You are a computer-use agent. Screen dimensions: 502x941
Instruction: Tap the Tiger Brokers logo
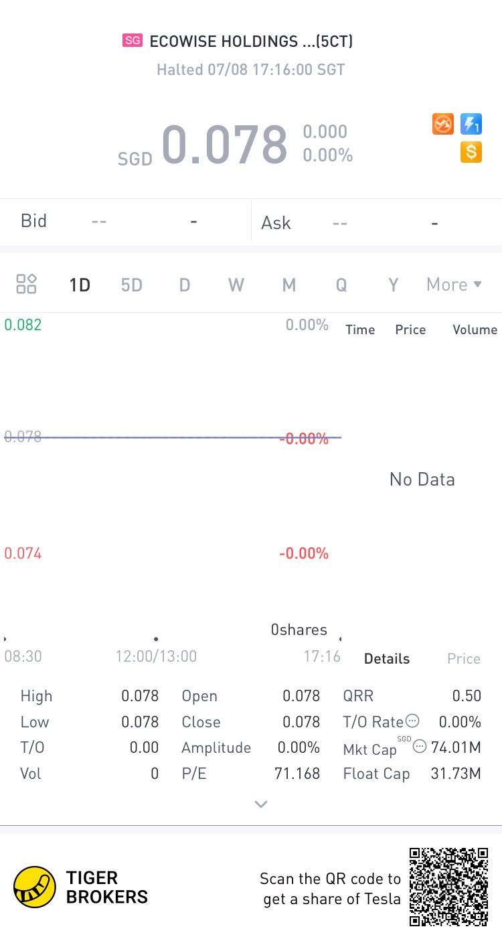pos(35,887)
